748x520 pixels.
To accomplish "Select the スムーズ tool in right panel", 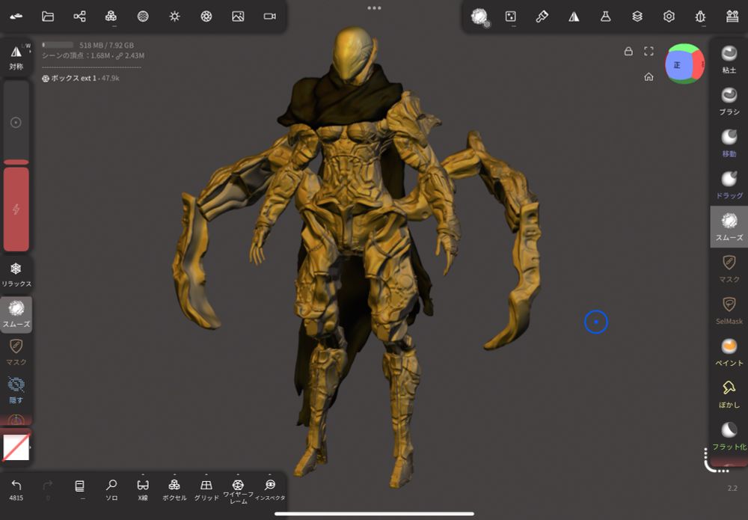I will (729, 227).
